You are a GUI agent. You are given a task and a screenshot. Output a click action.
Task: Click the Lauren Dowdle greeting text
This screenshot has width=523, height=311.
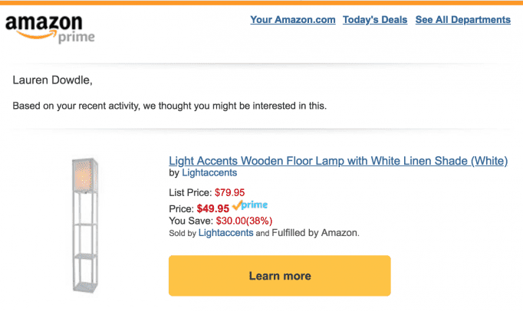(52, 80)
